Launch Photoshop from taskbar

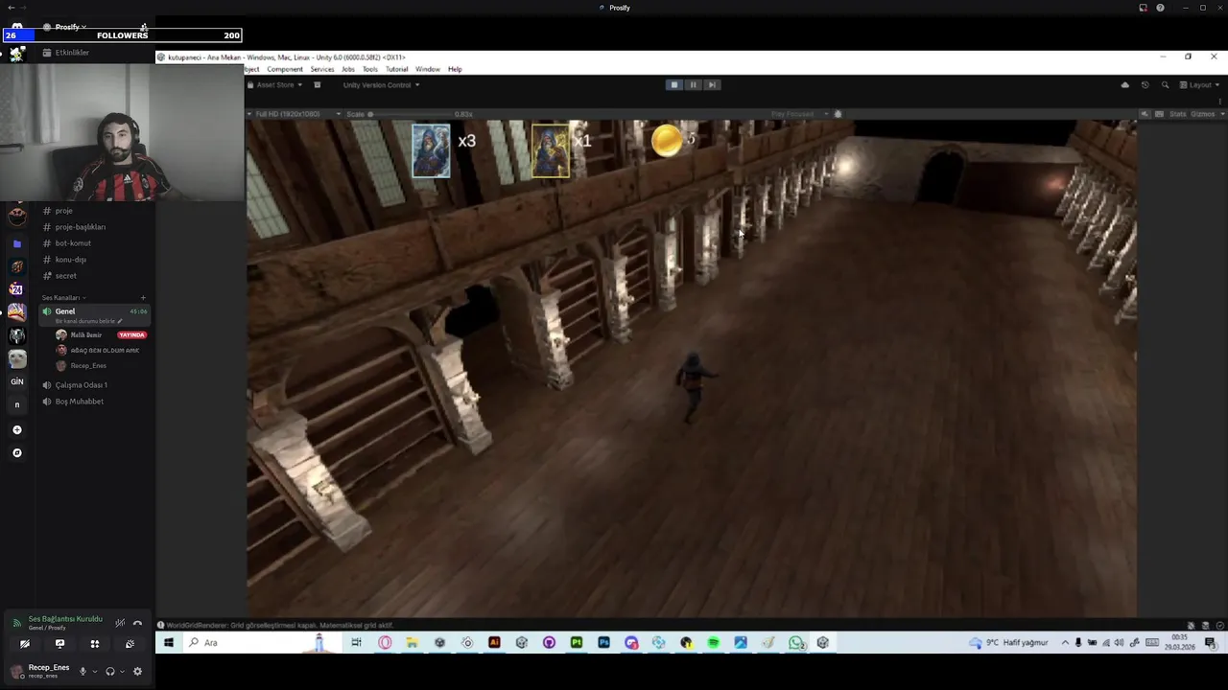pyautogui.click(x=603, y=643)
